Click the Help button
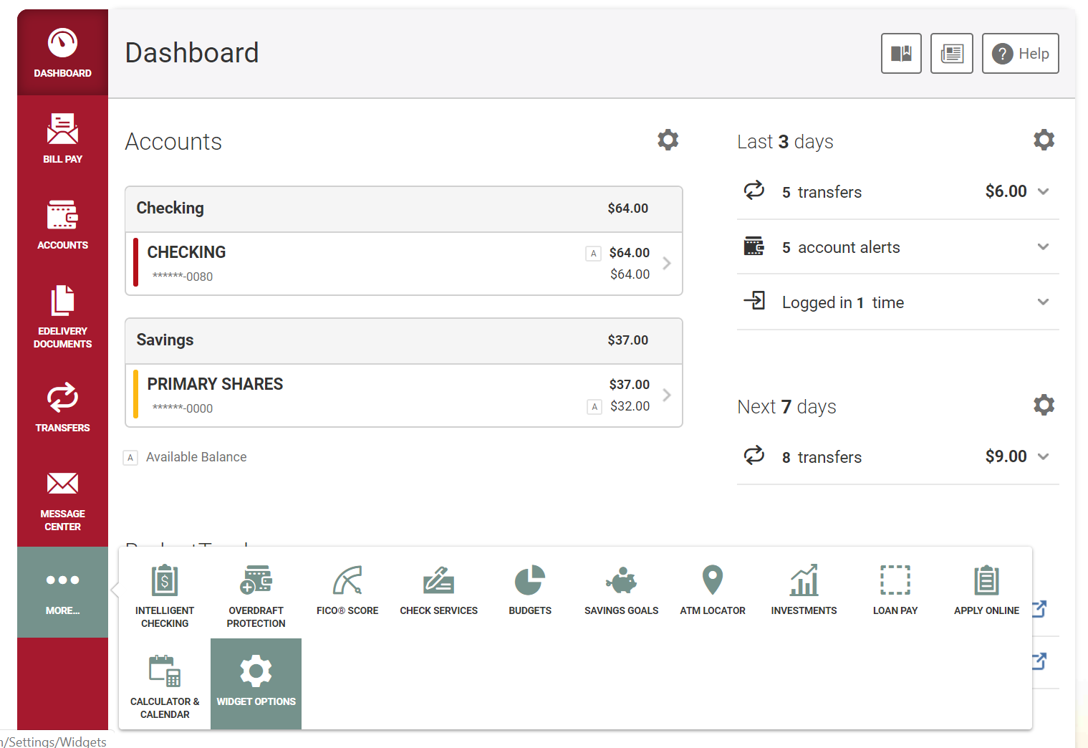Viewport: 1088px width, 748px height. 1020,54
